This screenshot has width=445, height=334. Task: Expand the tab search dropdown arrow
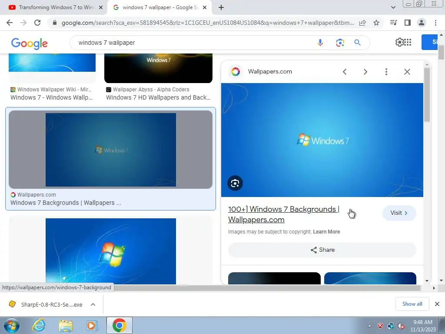click(393, 7)
